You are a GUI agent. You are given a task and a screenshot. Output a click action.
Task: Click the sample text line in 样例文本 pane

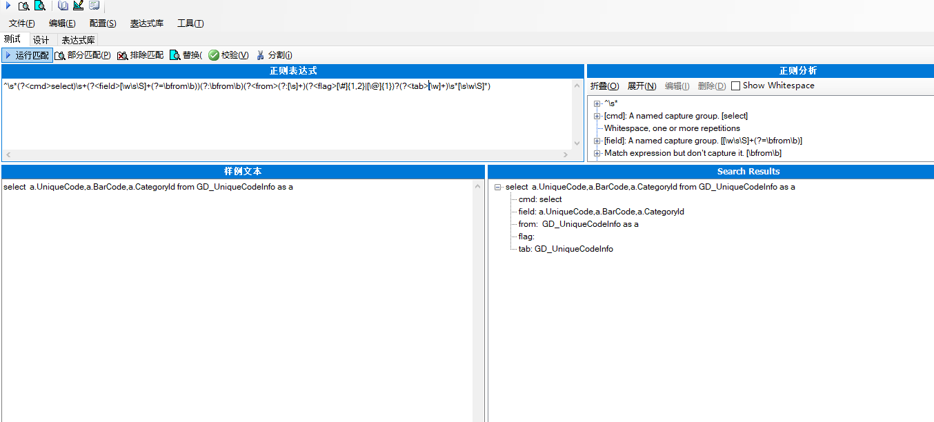[148, 187]
